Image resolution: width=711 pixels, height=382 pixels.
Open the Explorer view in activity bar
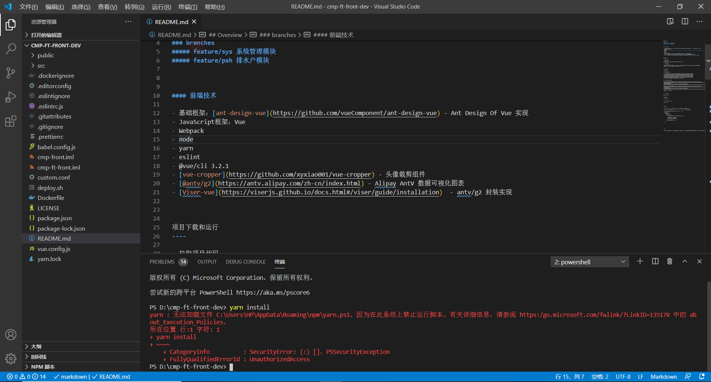point(11,25)
